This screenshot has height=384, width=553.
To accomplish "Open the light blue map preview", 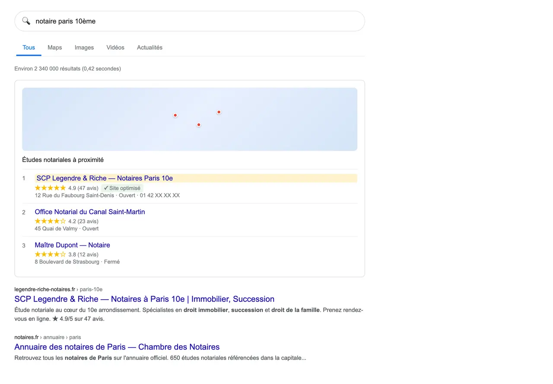I will coord(190,119).
